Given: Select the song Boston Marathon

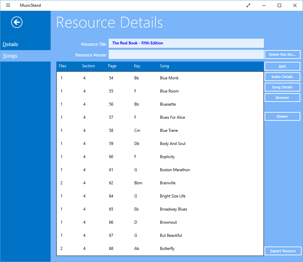Looking at the screenshot, I should (x=160, y=170).
